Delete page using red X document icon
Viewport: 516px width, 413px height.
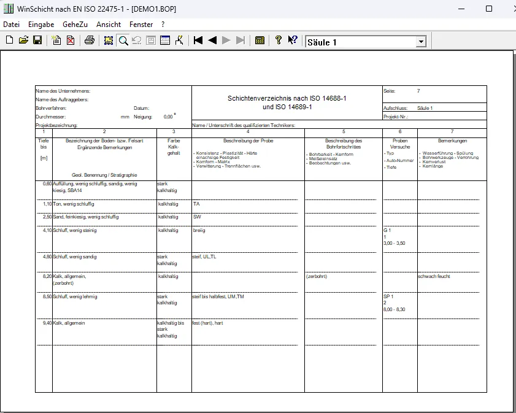pos(71,40)
